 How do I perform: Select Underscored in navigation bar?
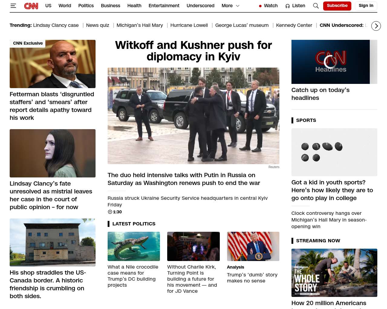click(x=200, y=6)
